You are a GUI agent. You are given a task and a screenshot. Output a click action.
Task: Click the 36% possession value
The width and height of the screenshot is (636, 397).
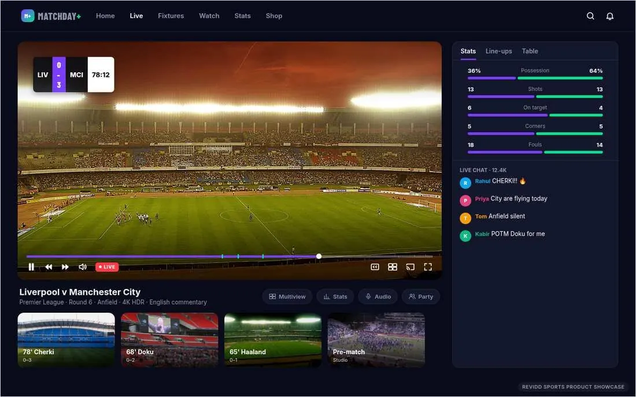(x=474, y=71)
